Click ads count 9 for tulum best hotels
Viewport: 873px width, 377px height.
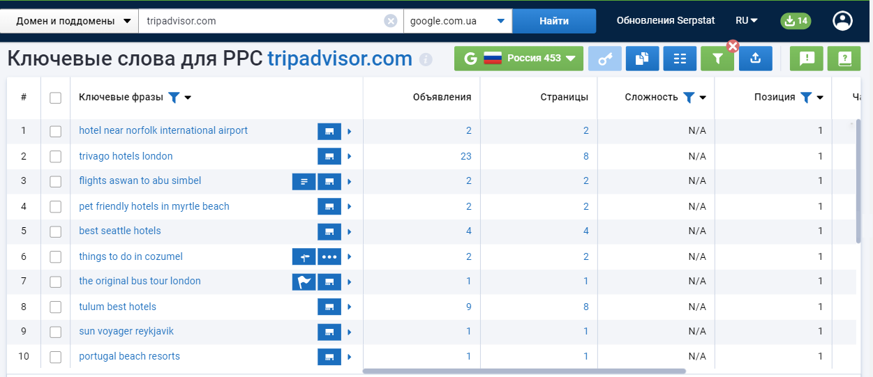[x=469, y=307]
